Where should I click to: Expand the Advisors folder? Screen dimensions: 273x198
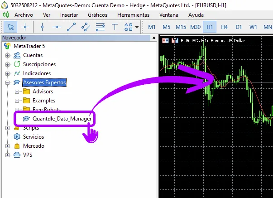point(17,92)
